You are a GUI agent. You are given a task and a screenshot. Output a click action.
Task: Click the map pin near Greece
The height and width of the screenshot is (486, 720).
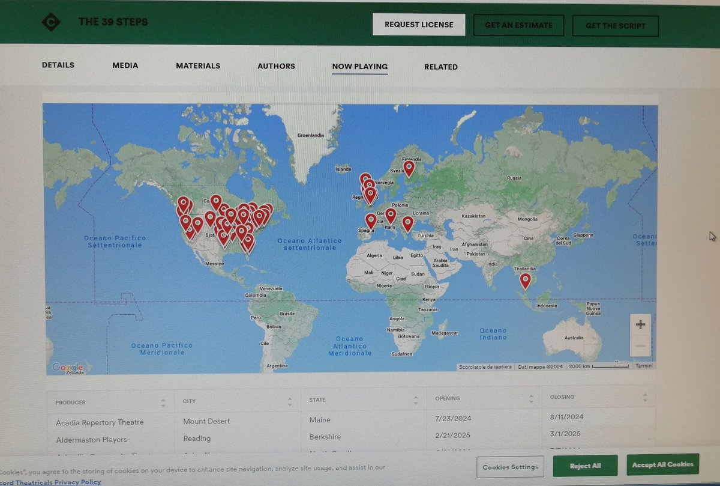click(x=408, y=223)
